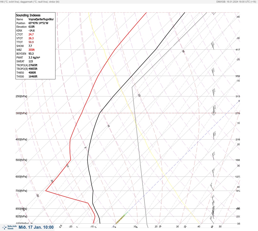Click the TROPO(B) value 49855ft
The width and height of the screenshot is (258, 231).
tap(33, 69)
